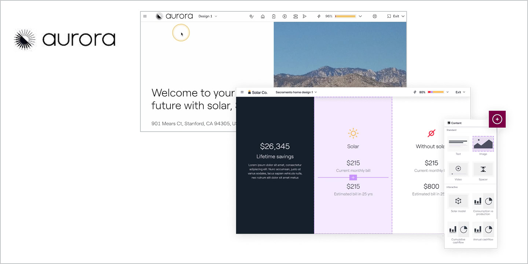The width and height of the screenshot is (528, 264).
Task: Click the maroon plus add content button
Action: pos(497,119)
